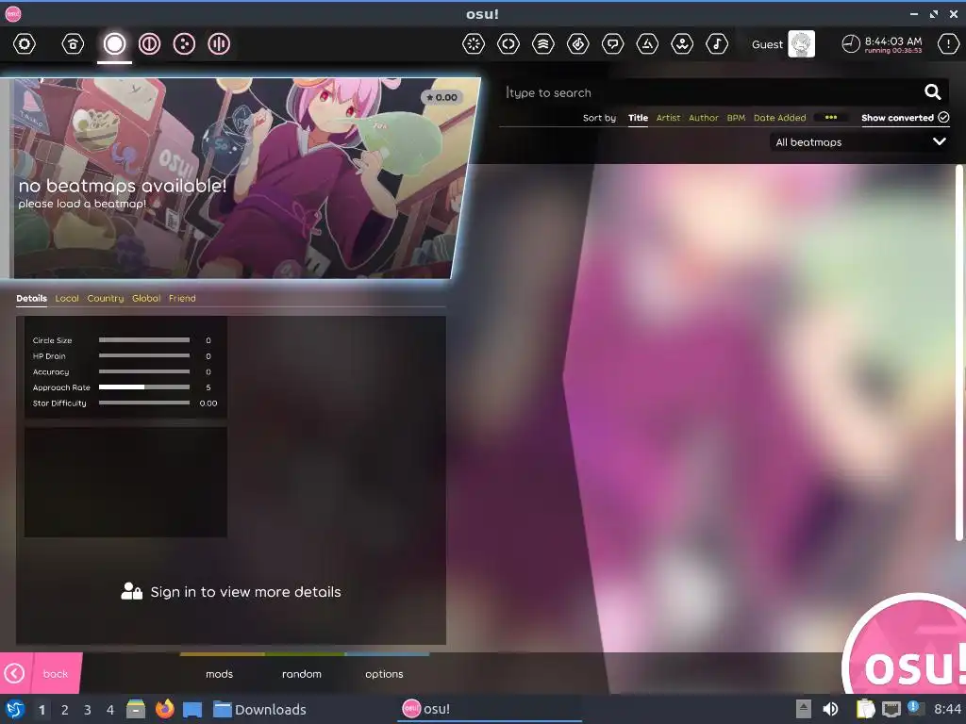Click the Circle Size bar

(144, 339)
